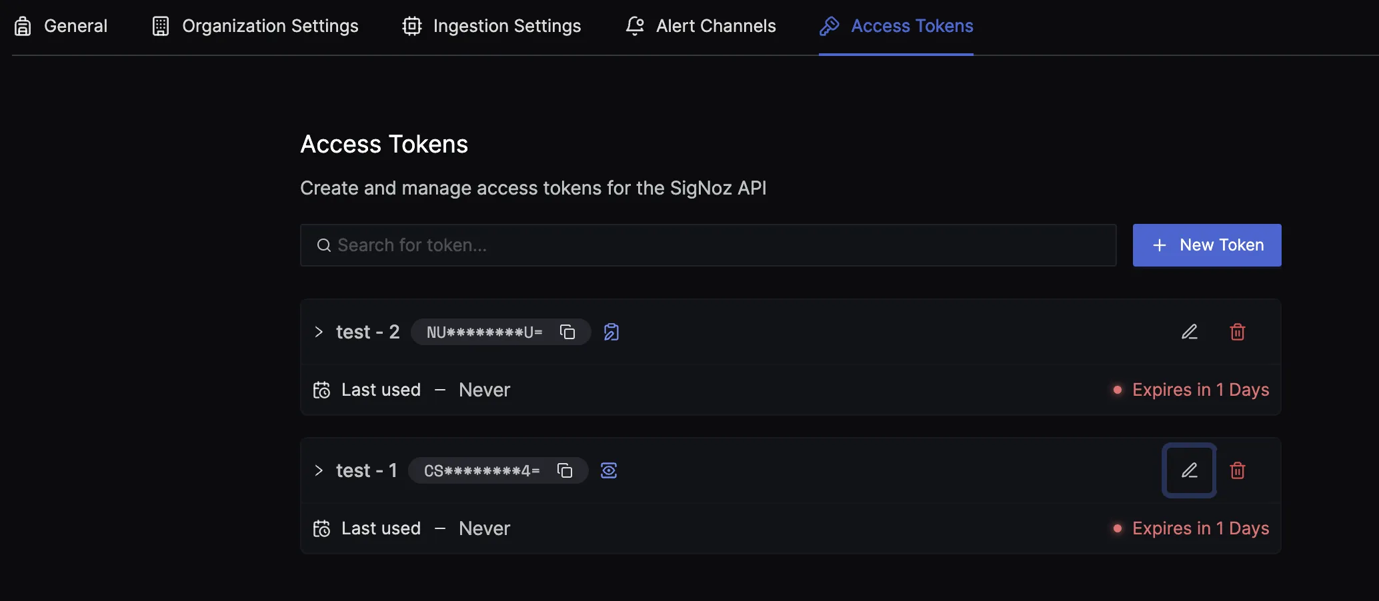The width and height of the screenshot is (1379, 601).
Task: Select the Access Tokens tab
Action: pyautogui.click(x=896, y=26)
